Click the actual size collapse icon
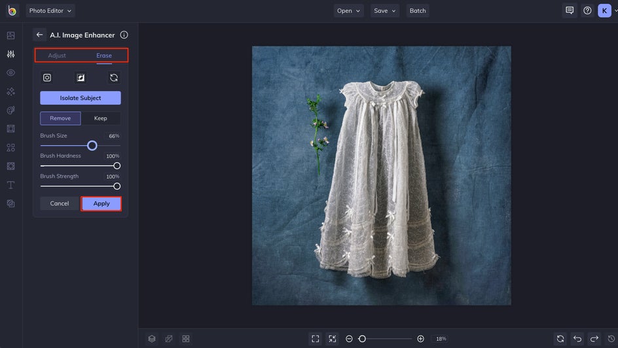This screenshot has width=618, height=348. pos(333,339)
